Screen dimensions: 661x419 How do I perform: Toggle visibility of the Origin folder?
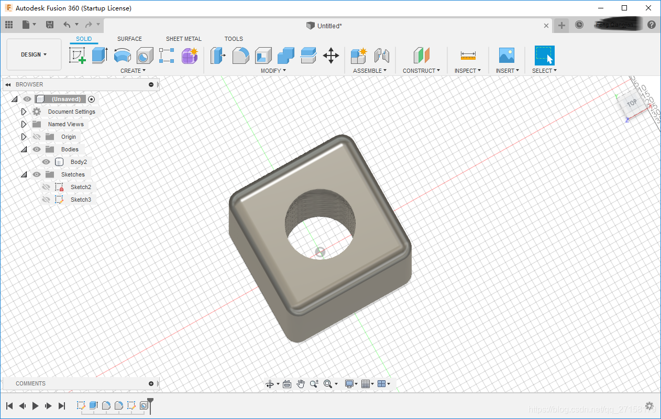[x=37, y=137]
